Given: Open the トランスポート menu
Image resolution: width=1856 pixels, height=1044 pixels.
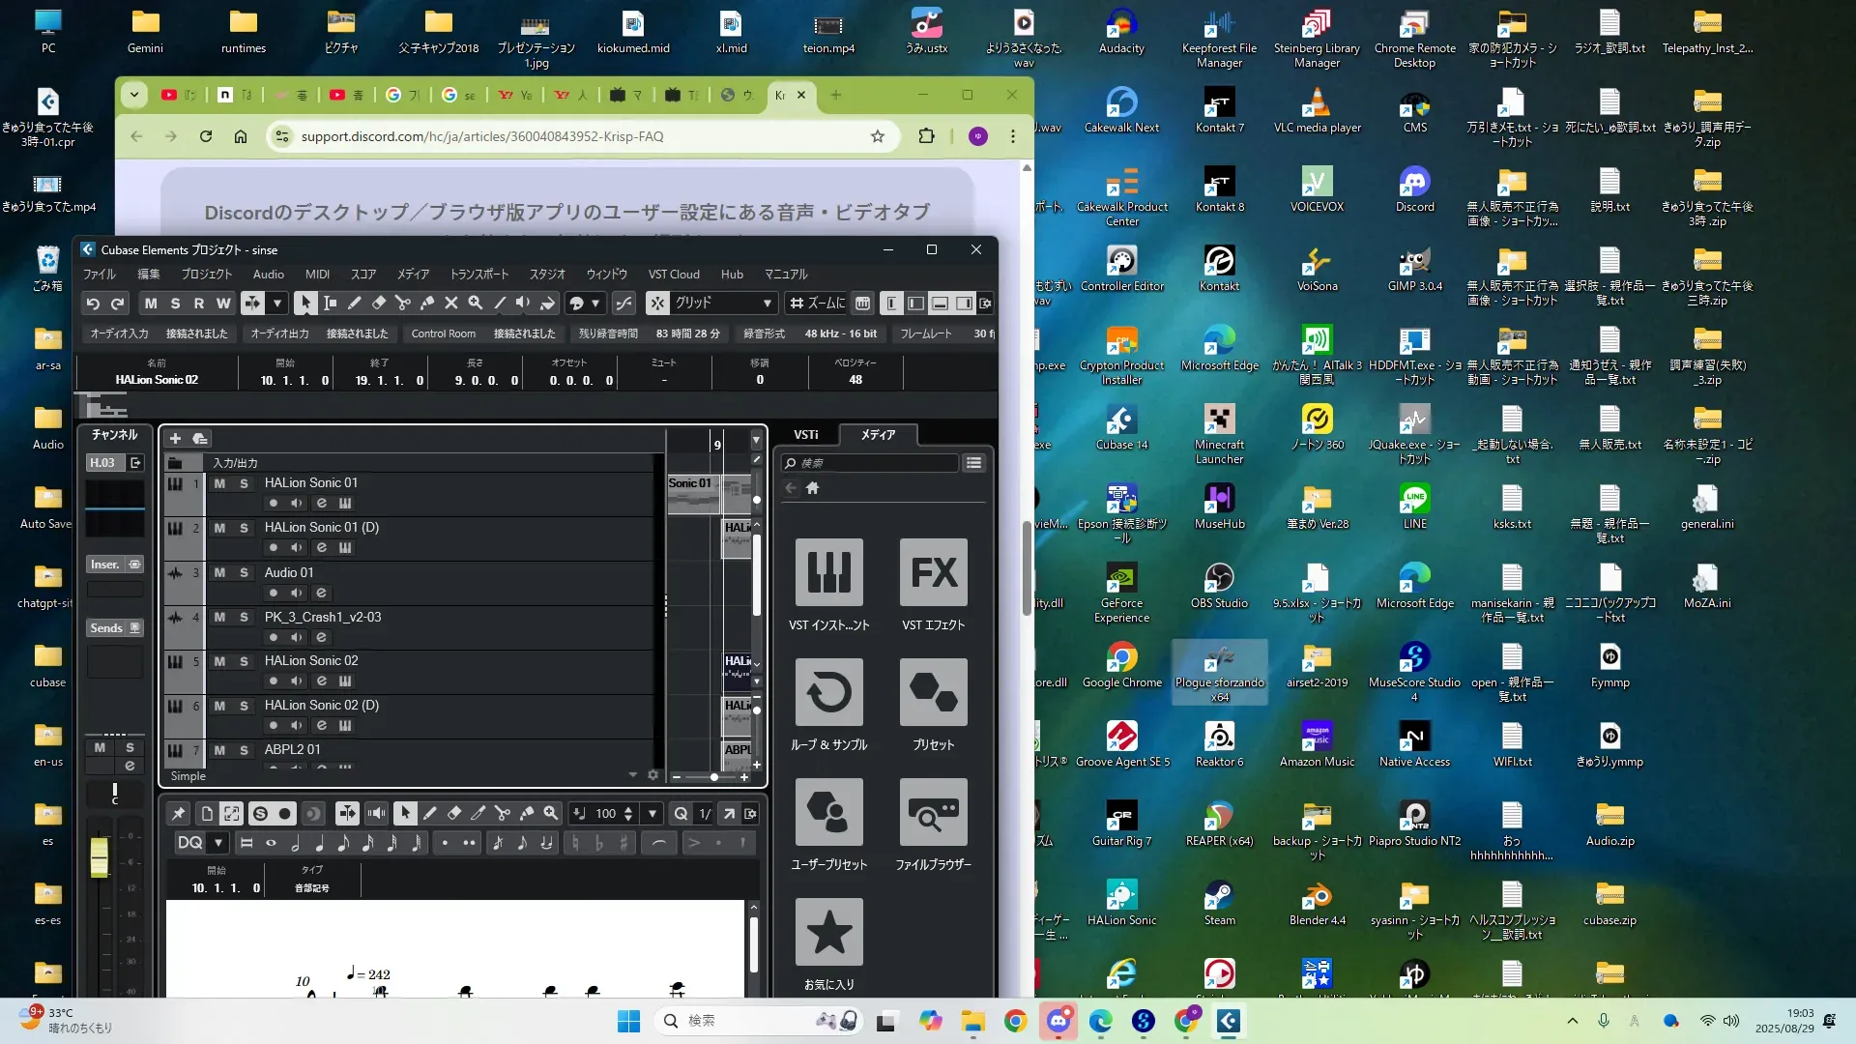Looking at the screenshot, I should (x=479, y=275).
